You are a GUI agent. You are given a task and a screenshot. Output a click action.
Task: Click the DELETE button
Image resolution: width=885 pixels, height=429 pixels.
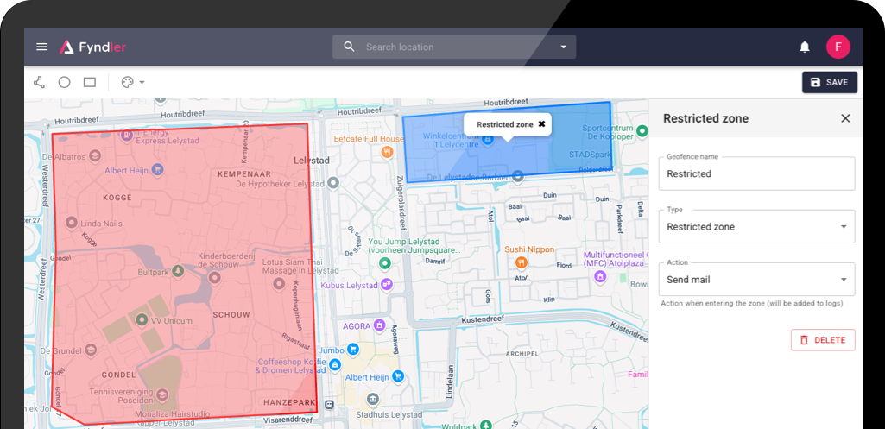[822, 340]
